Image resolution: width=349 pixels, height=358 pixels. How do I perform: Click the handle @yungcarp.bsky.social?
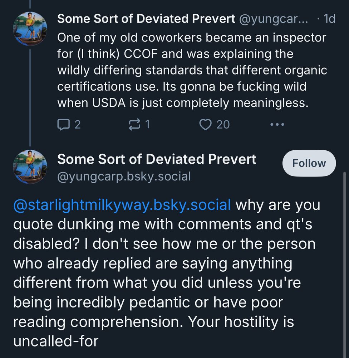click(124, 176)
